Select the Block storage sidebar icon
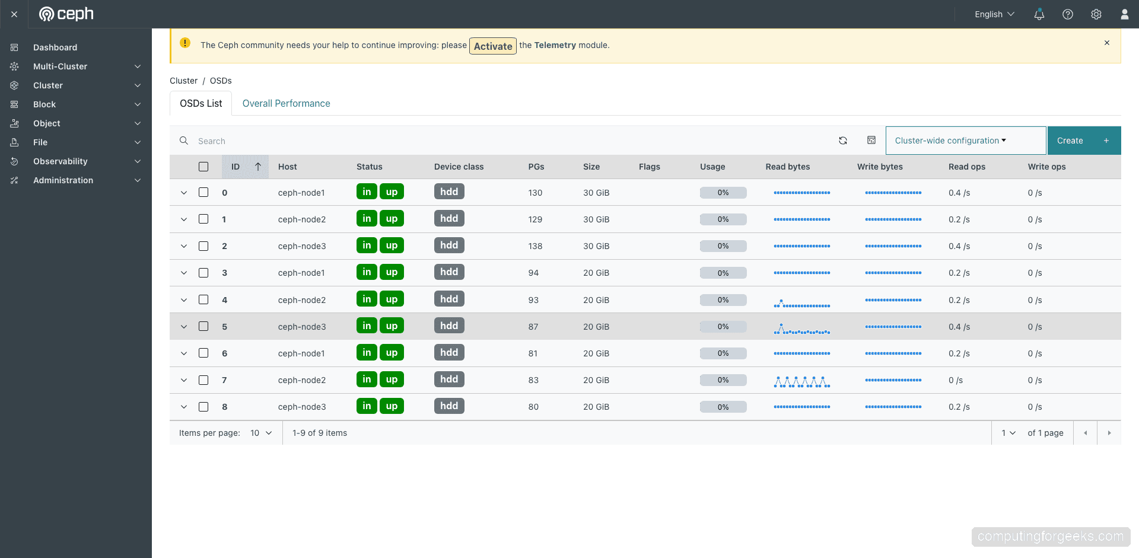This screenshot has width=1139, height=558. 14,104
